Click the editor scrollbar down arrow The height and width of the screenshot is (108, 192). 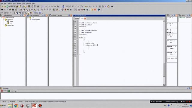point(164,85)
